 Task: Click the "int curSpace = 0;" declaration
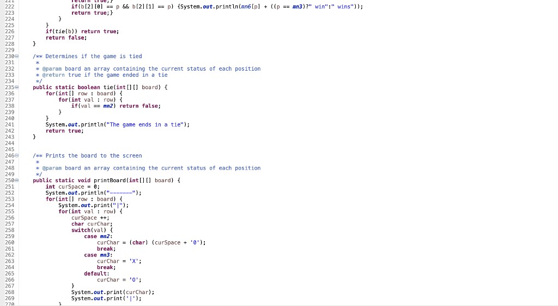72,187
